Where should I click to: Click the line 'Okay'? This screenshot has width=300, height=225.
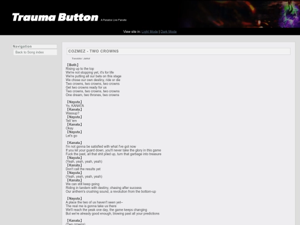[69, 128]
